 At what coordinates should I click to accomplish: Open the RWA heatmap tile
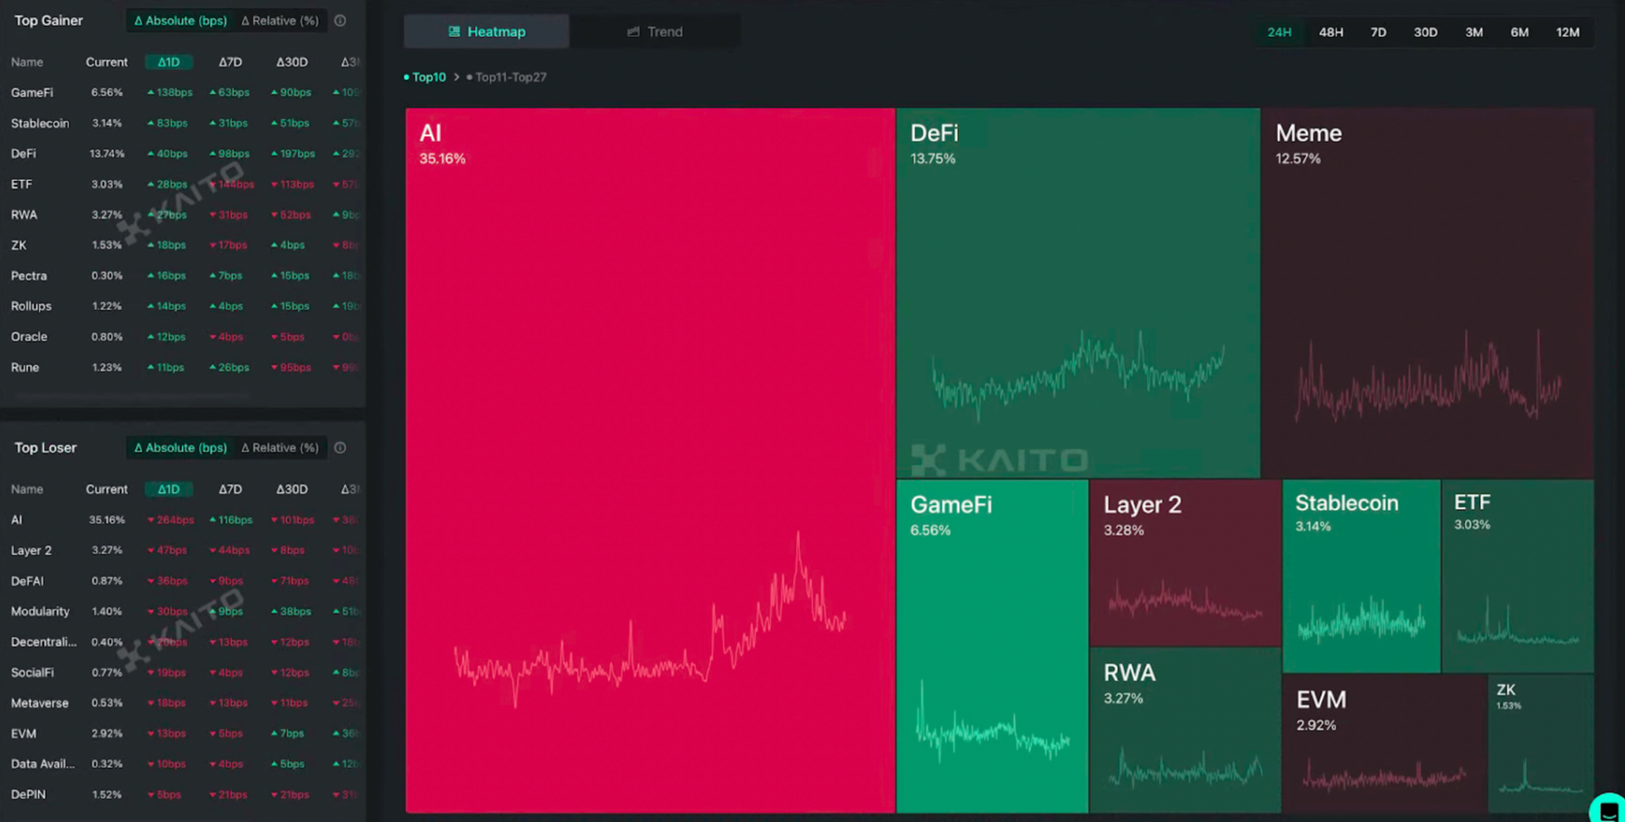pyautogui.click(x=1186, y=731)
